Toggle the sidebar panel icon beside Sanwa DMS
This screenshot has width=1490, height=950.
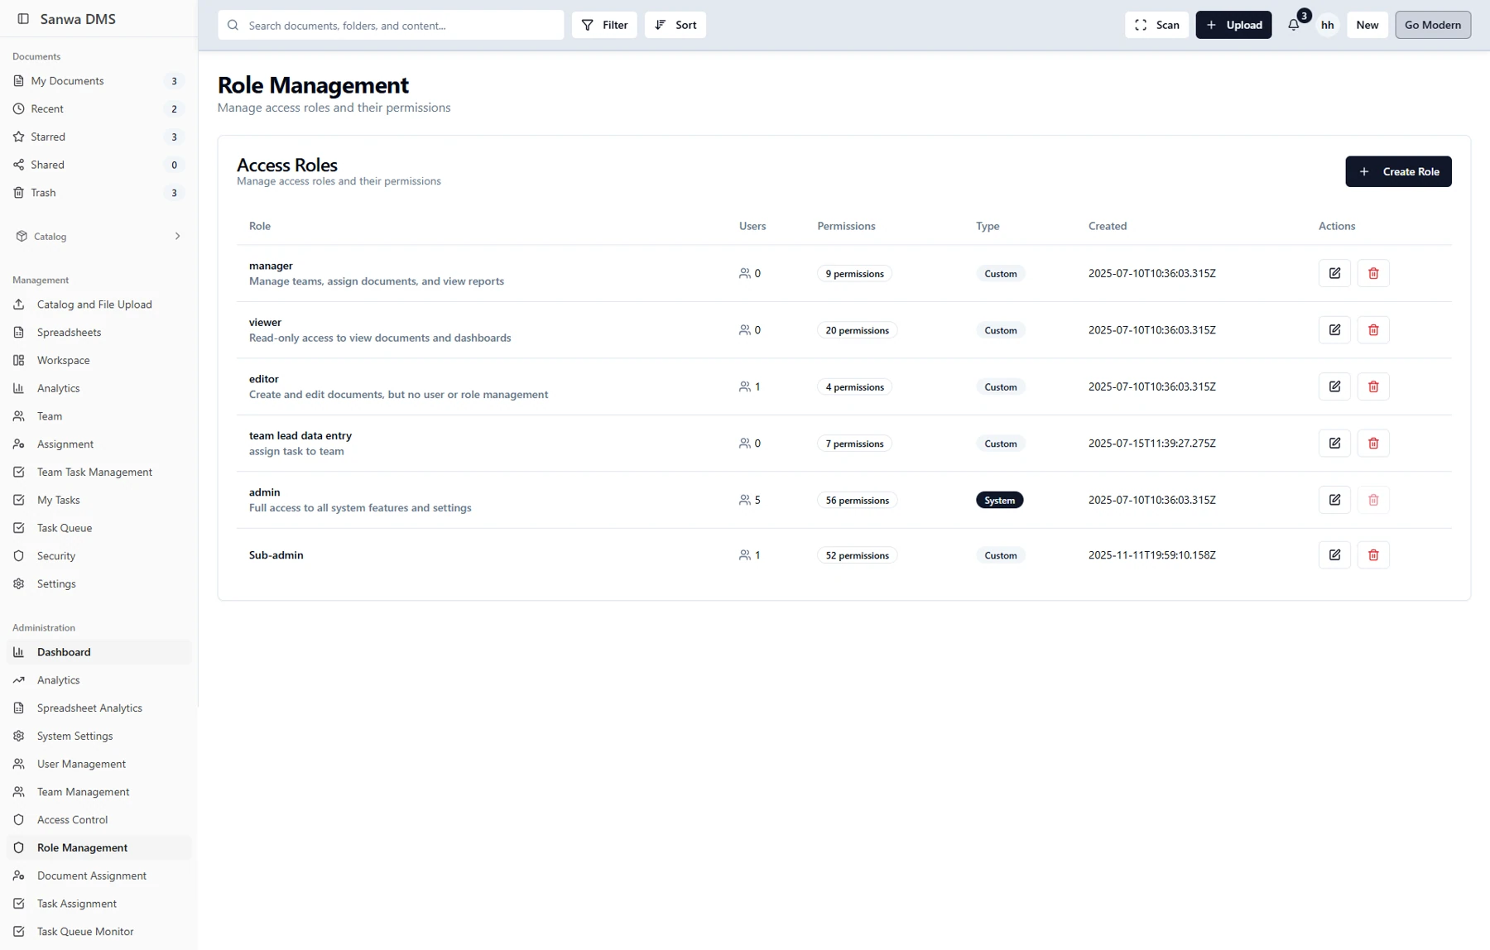23,19
